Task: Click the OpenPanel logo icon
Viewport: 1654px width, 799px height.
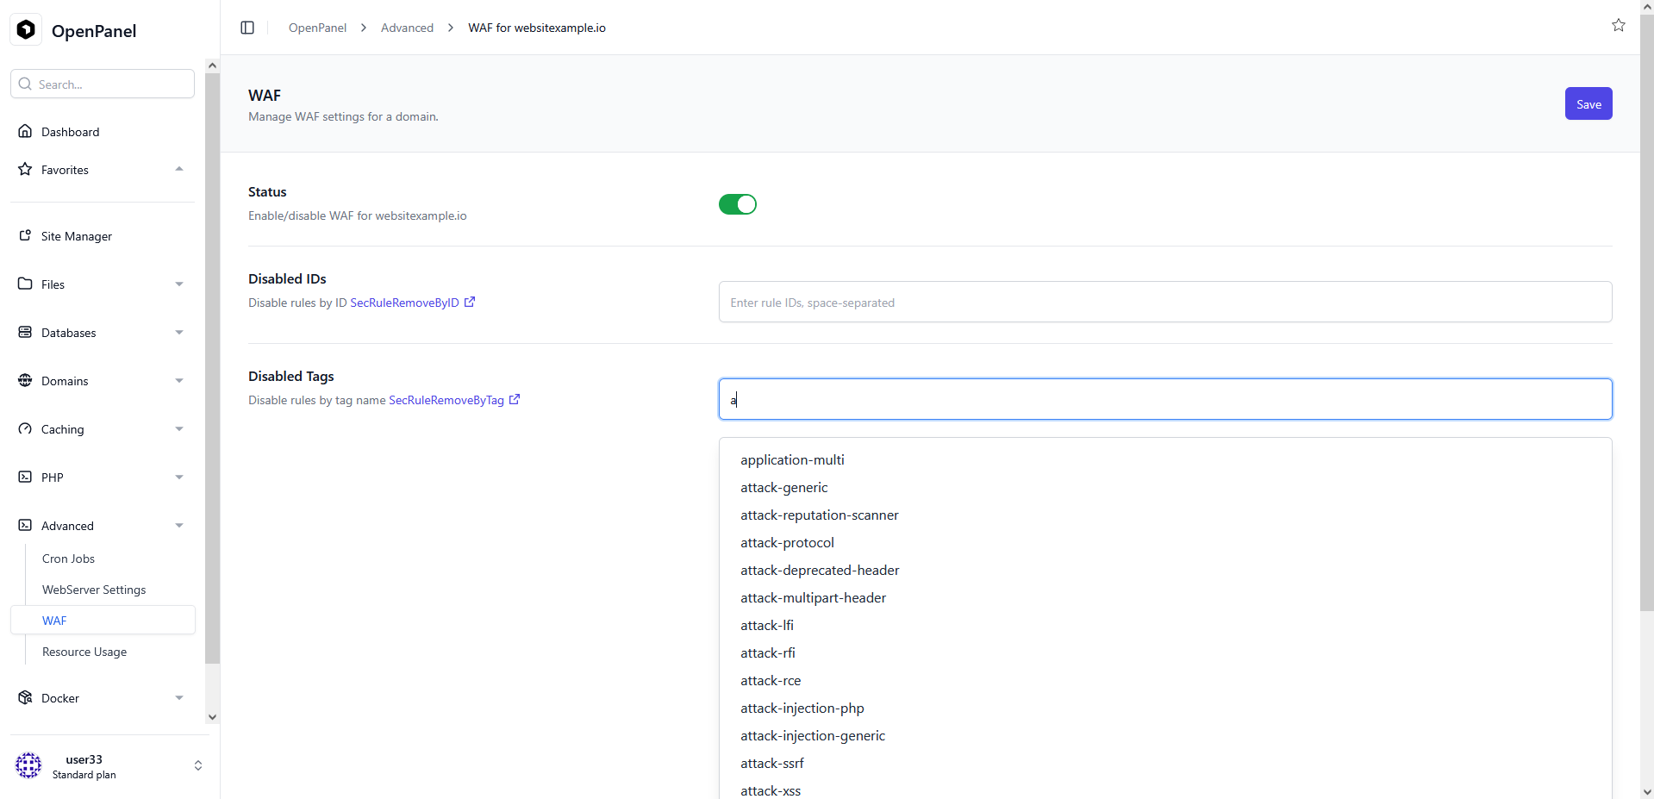Action: [x=26, y=30]
